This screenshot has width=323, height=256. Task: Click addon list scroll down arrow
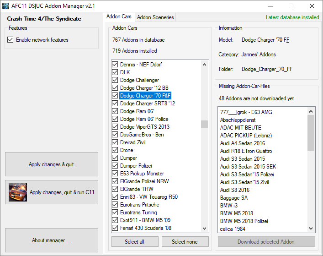tap(204, 229)
